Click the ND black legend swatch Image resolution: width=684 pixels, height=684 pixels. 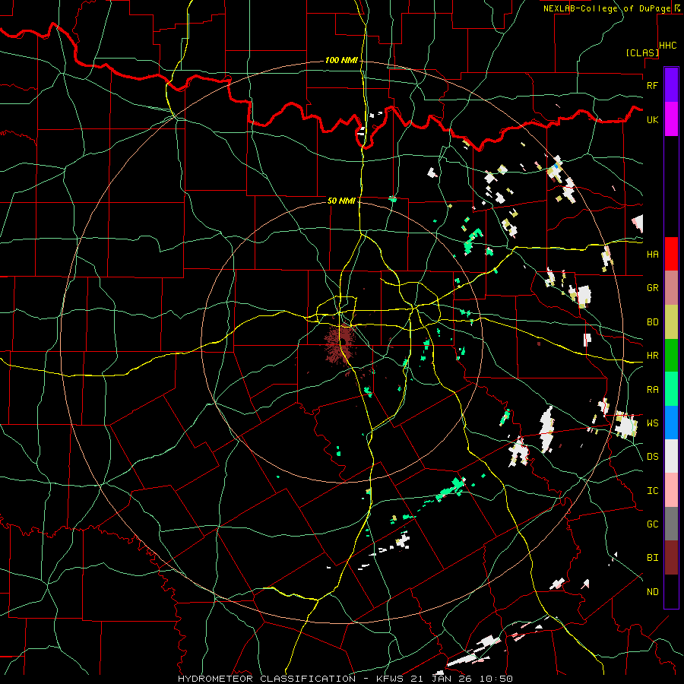[x=671, y=591]
